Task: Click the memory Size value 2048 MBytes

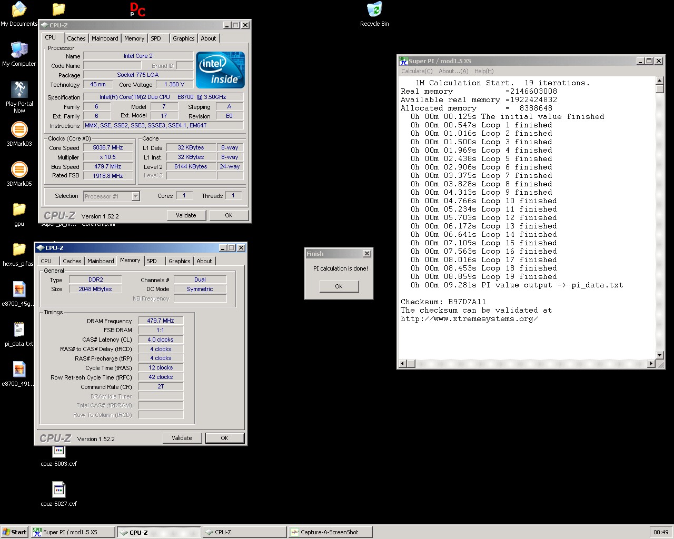Action: point(95,289)
